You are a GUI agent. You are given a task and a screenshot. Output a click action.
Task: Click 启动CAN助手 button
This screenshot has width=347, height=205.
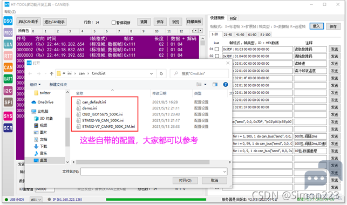(28, 22)
